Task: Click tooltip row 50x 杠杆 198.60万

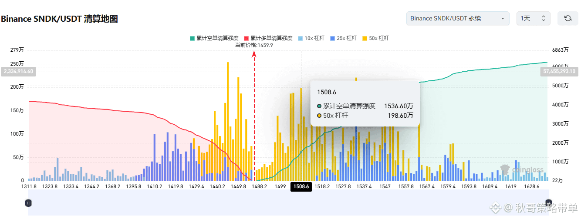Action: pyautogui.click(x=365, y=116)
